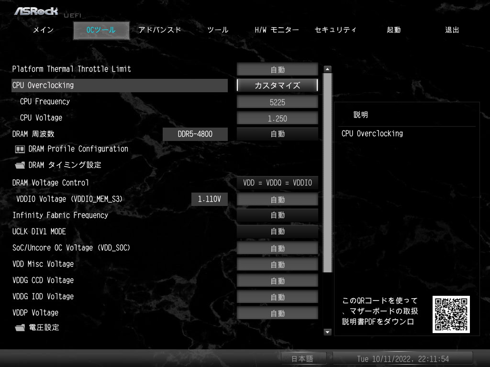Viewport: 490px width, 367px height.
Task: Select the DRAM Voltage Control label
Action: pyautogui.click(x=51, y=183)
